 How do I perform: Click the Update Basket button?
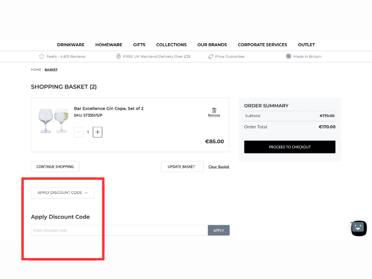click(182, 166)
